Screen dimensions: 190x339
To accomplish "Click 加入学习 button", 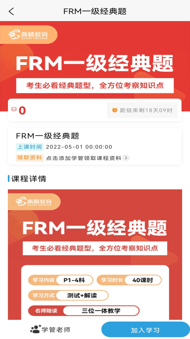I will pos(145,330).
